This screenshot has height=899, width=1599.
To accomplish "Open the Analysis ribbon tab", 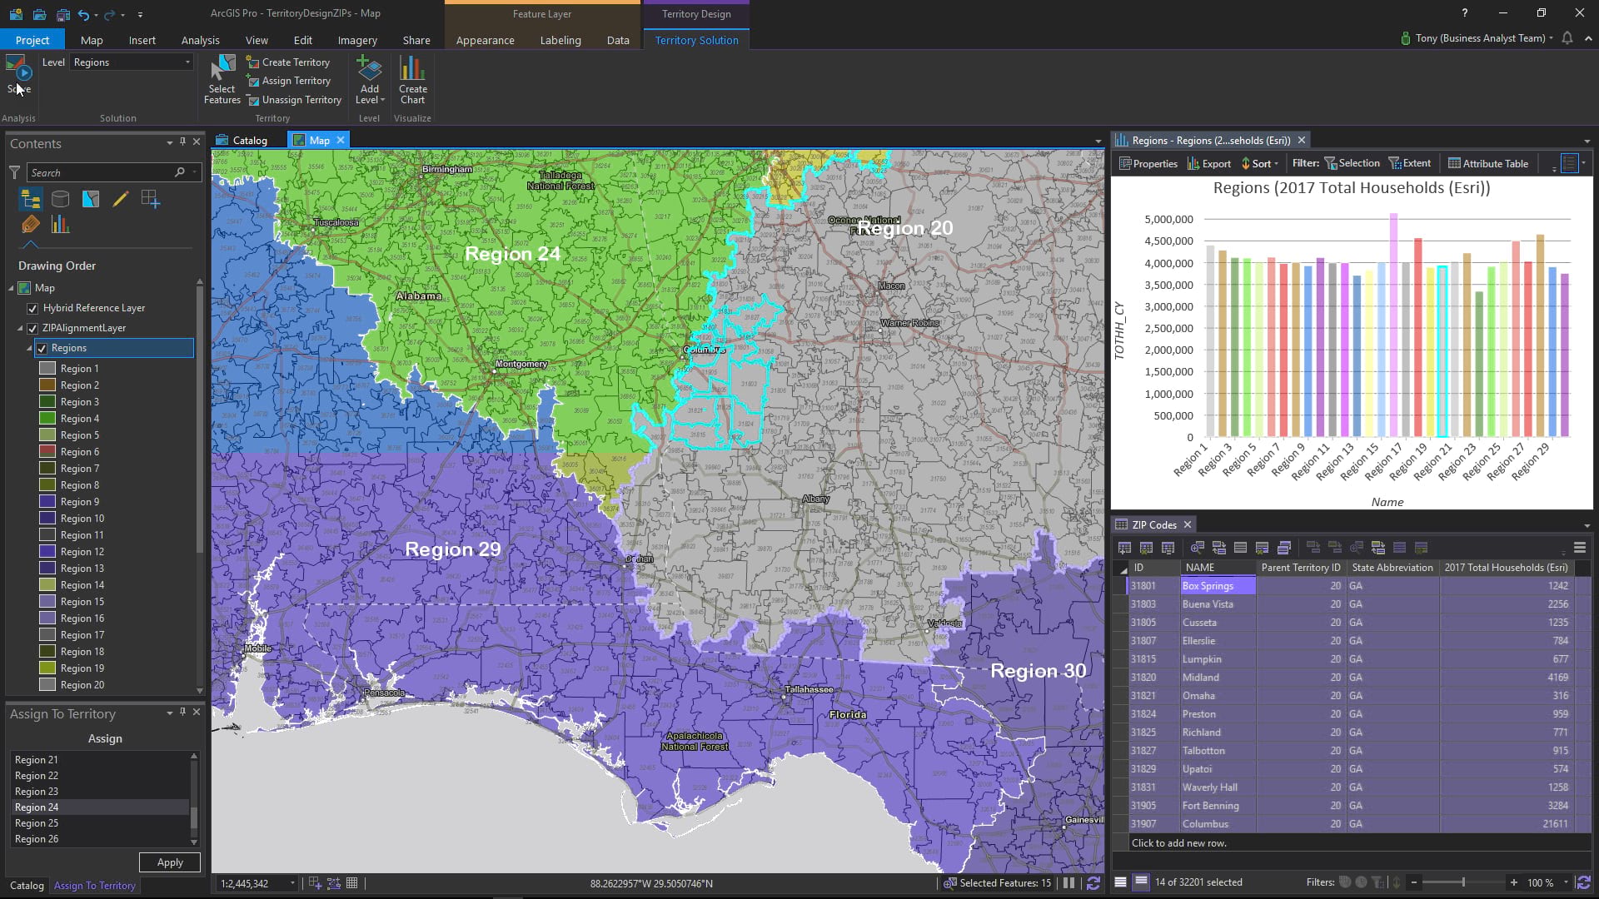I will click(200, 40).
